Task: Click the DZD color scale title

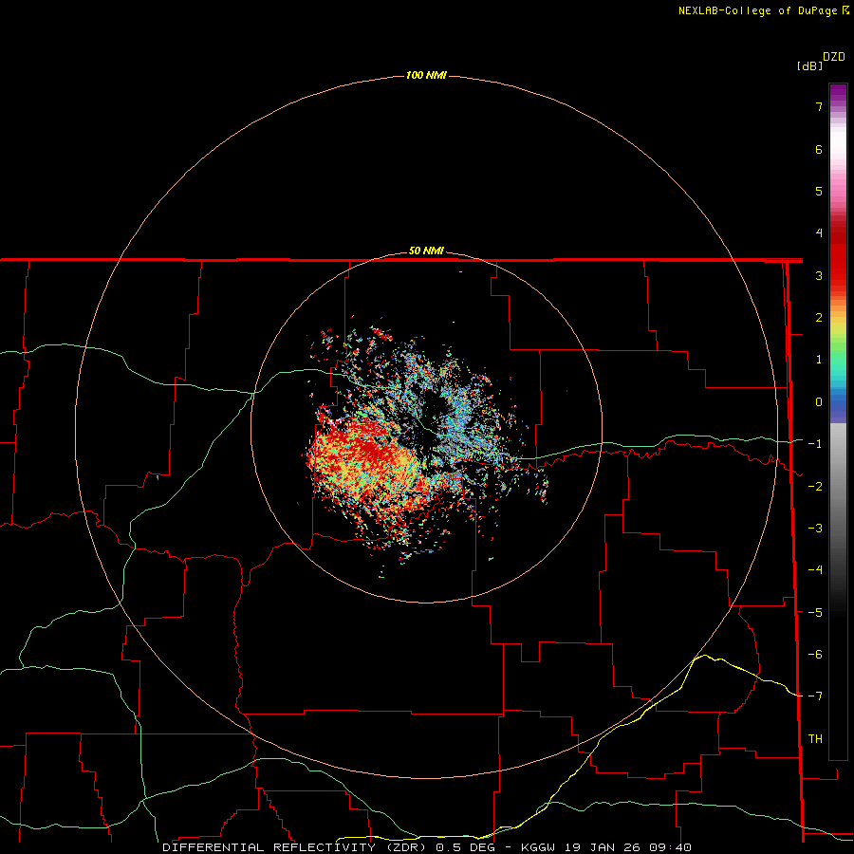Action: pos(834,57)
